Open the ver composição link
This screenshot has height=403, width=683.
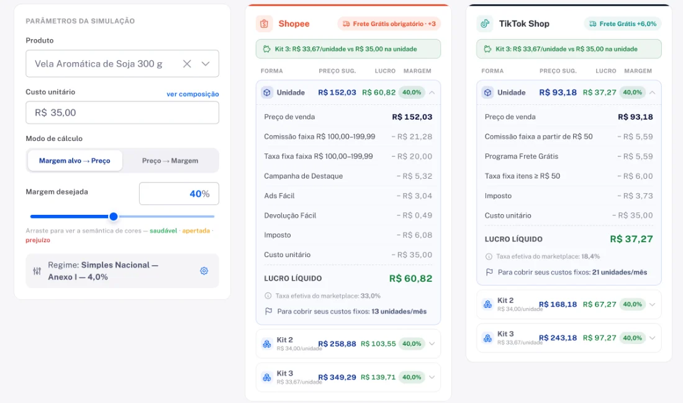(x=192, y=94)
